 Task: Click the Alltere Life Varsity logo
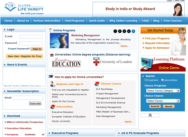pyautogui.click(x=24, y=8)
